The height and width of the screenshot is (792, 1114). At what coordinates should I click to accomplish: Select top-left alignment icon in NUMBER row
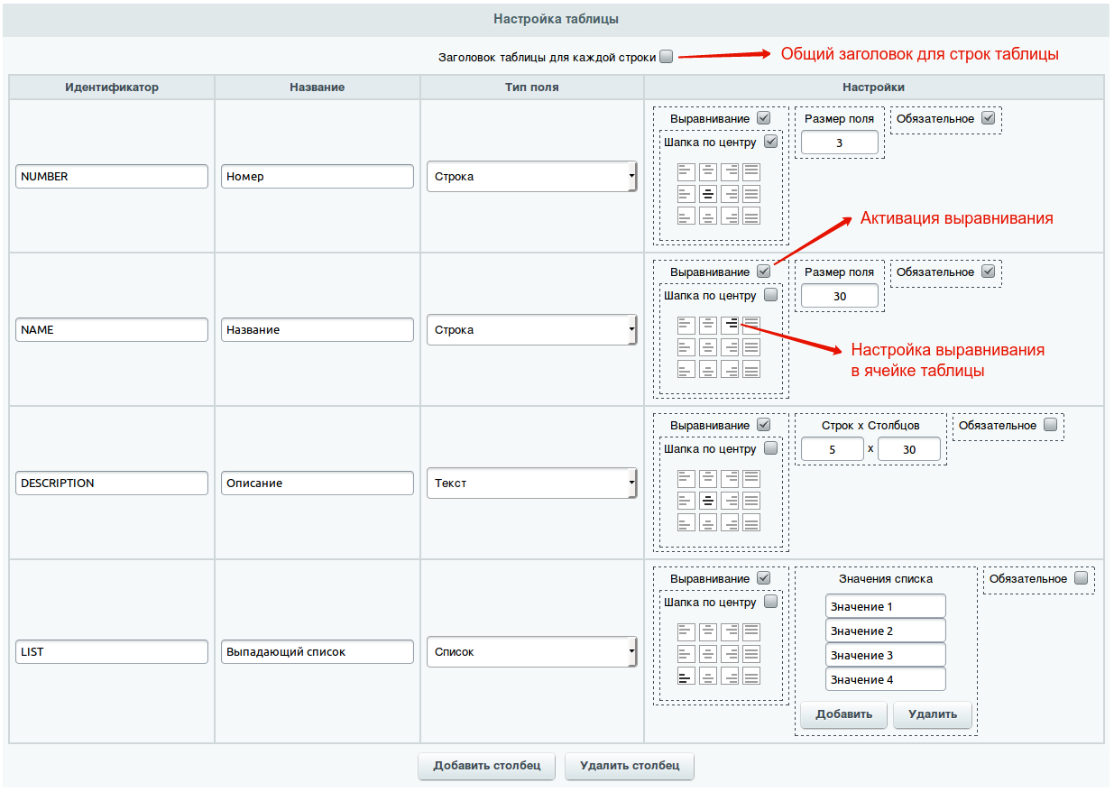coord(686,171)
